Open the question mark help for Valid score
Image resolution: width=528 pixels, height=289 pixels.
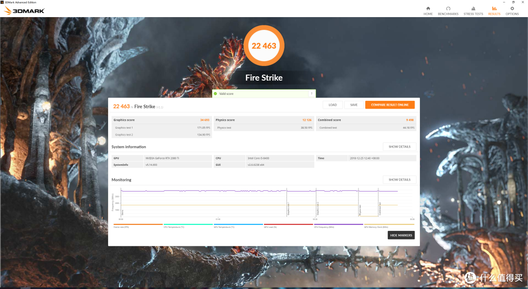point(311,93)
